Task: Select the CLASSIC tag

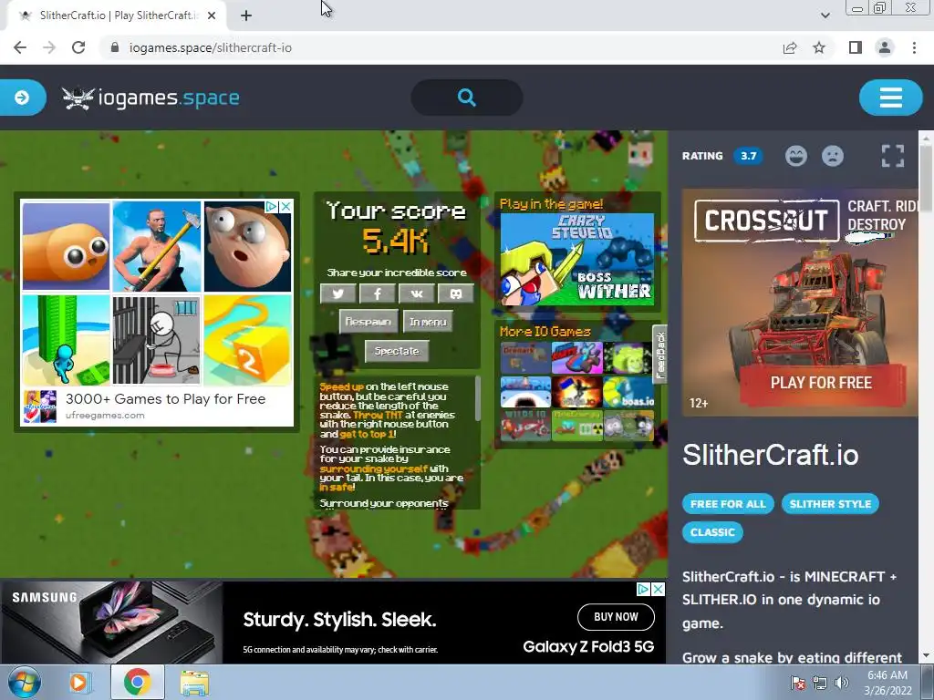Action: 712,532
